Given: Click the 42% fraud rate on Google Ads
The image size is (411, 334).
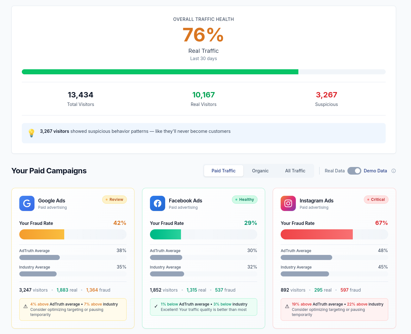Looking at the screenshot, I should coord(120,223).
